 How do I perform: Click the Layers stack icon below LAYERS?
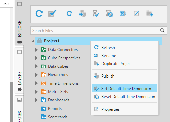pos(19,89)
